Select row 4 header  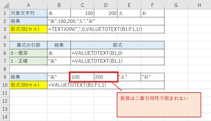coord(5,37)
